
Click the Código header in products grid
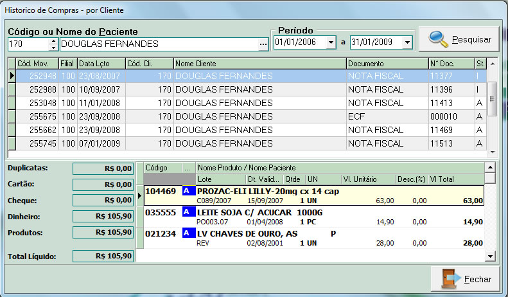[162, 168]
